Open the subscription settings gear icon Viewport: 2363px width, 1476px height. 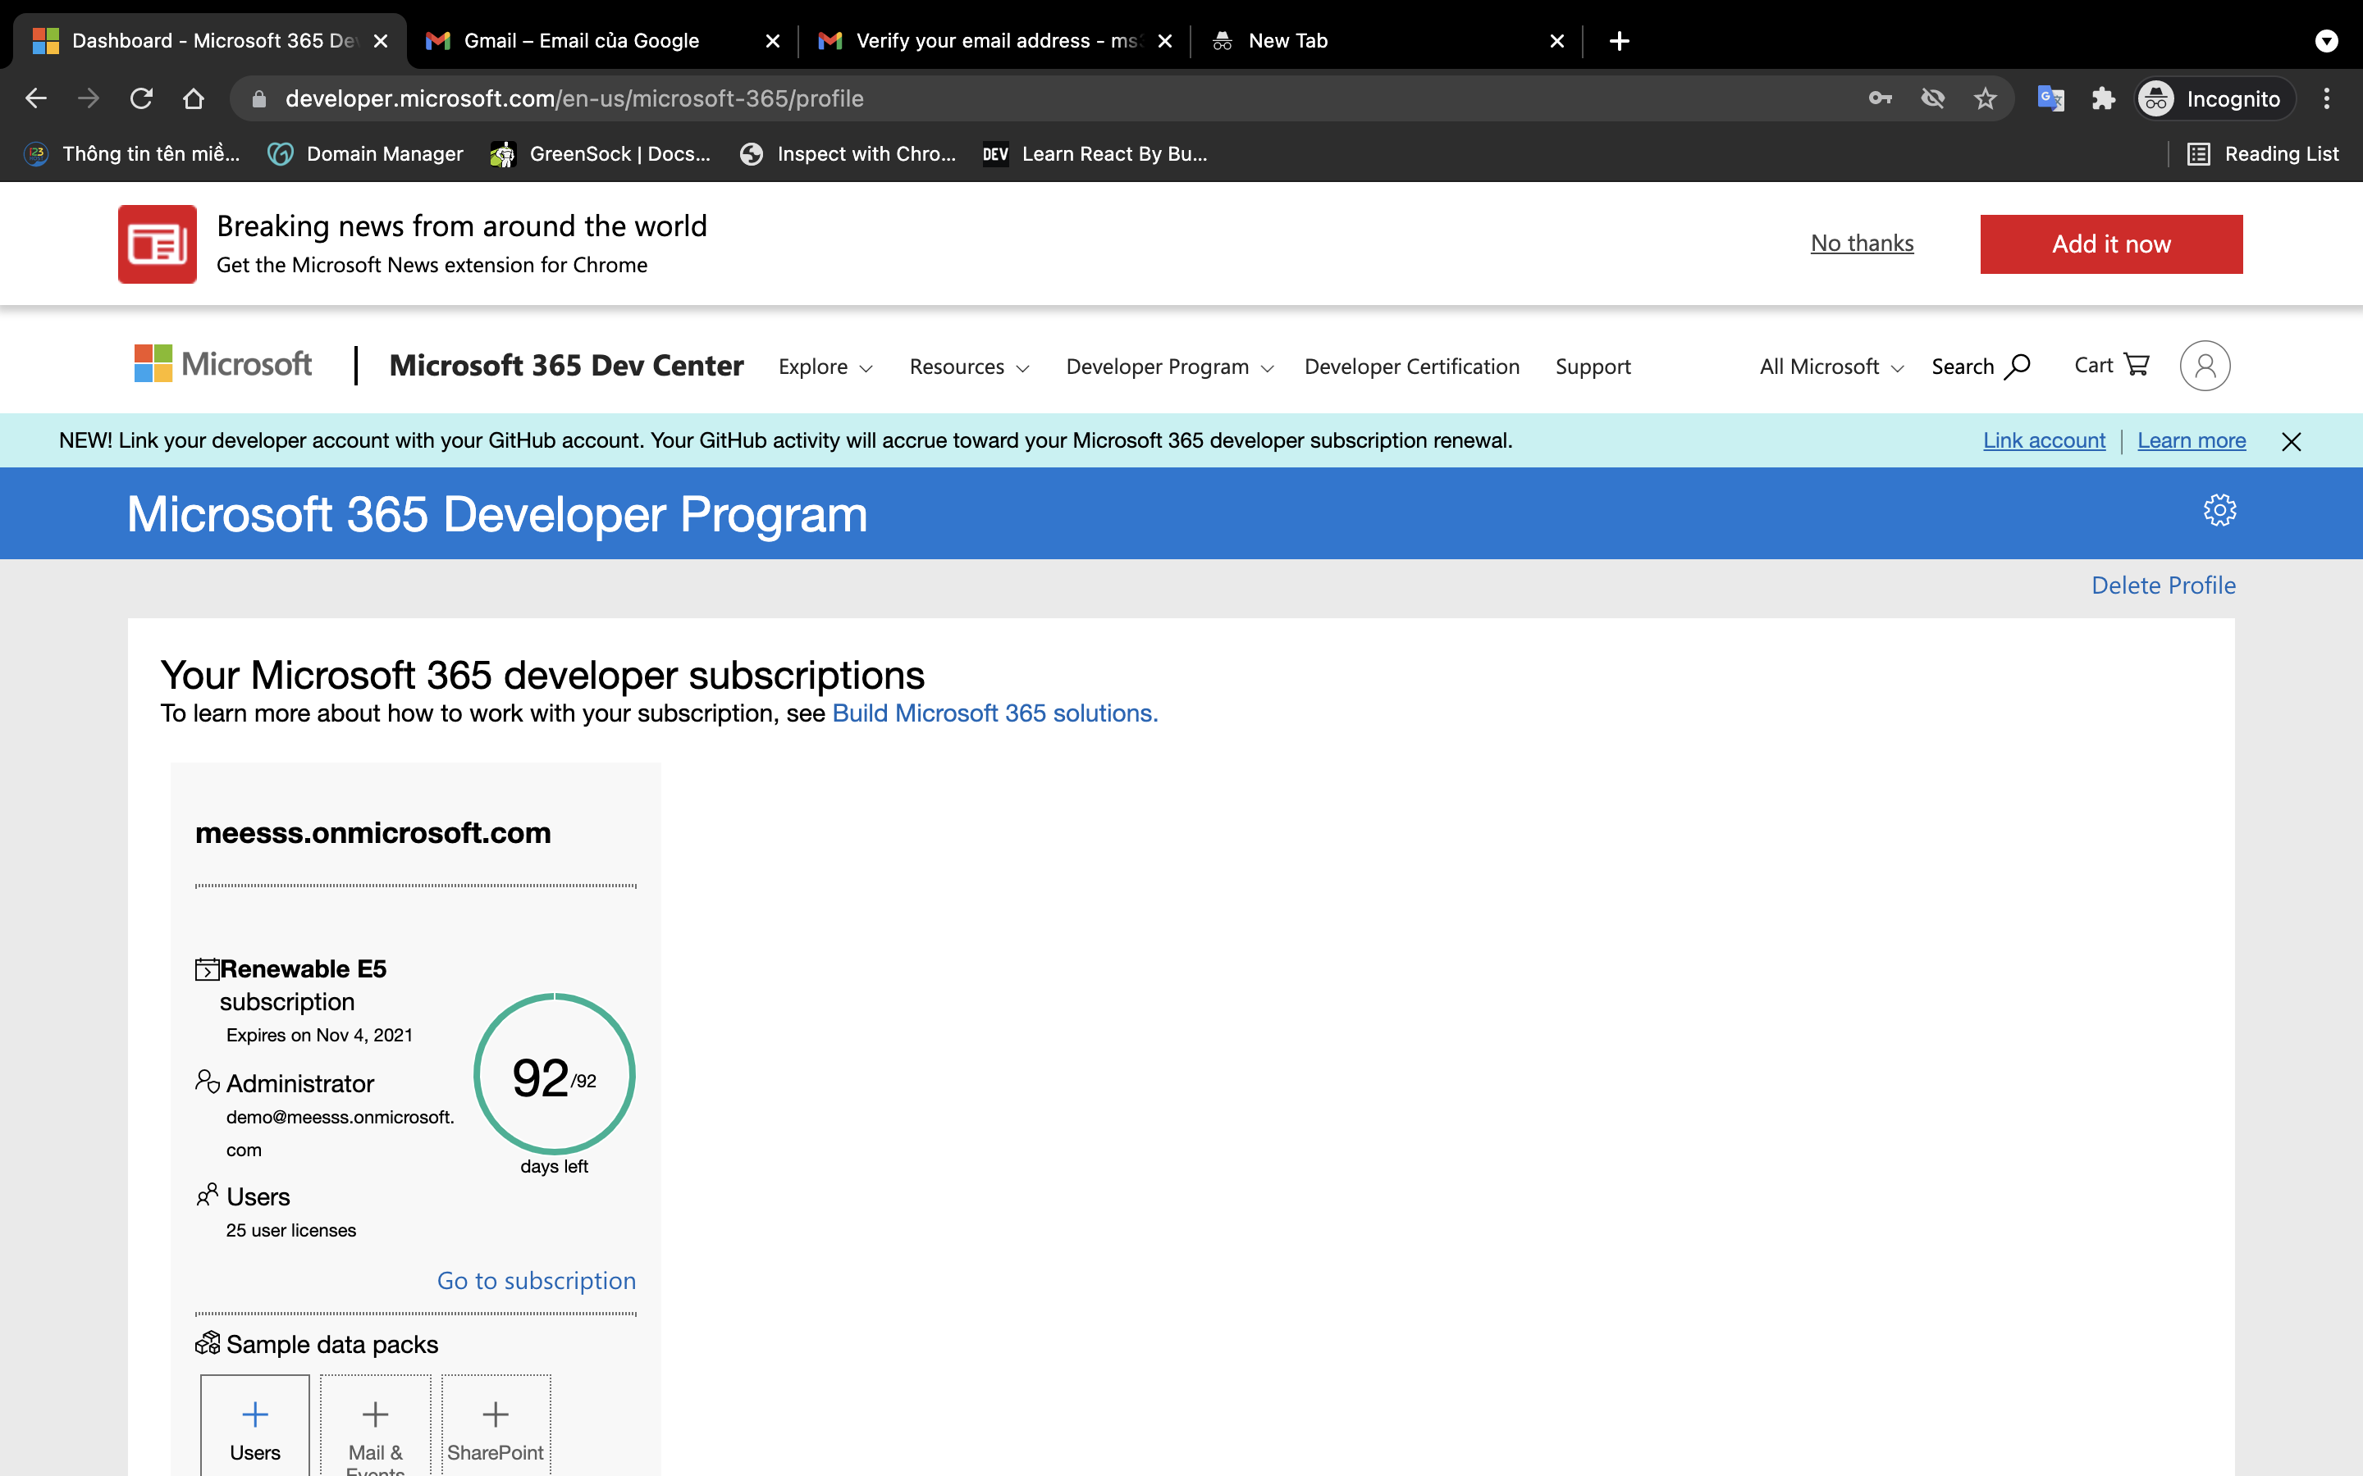click(2220, 509)
